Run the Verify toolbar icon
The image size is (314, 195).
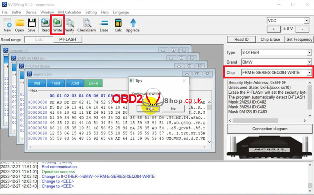click(69, 25)
